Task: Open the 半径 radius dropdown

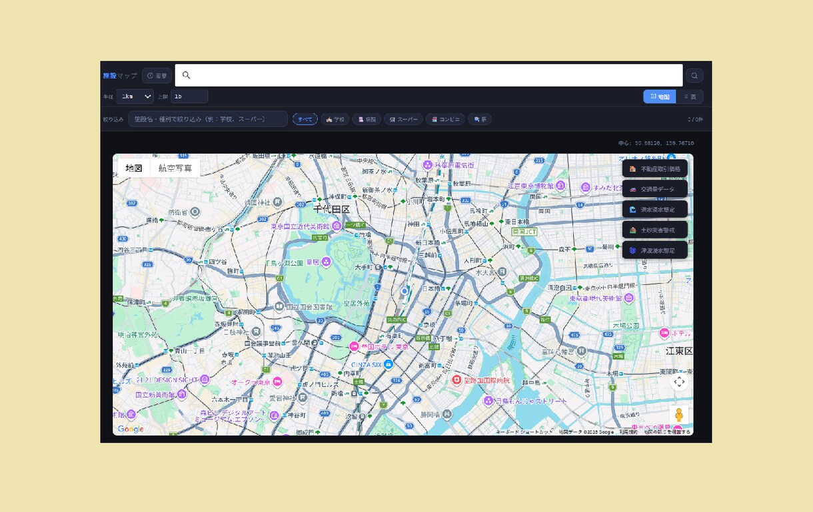Action: pos(135,97)
